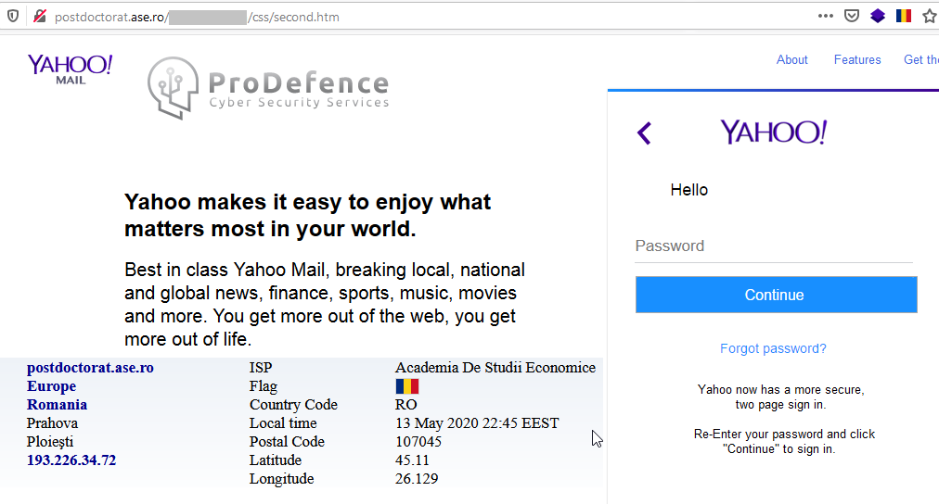Click the latitude value 45.11
Viewport: 939px width, 504px height.
tap(412, 460)
